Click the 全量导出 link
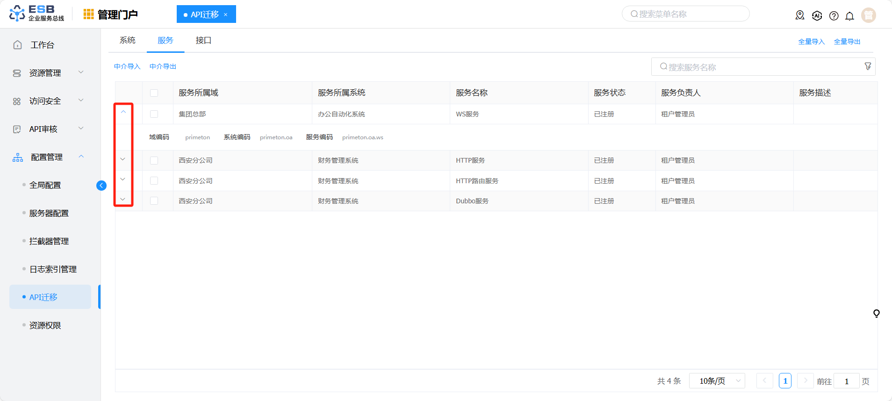Screen dimensions: 892x401 pos(847,42)
